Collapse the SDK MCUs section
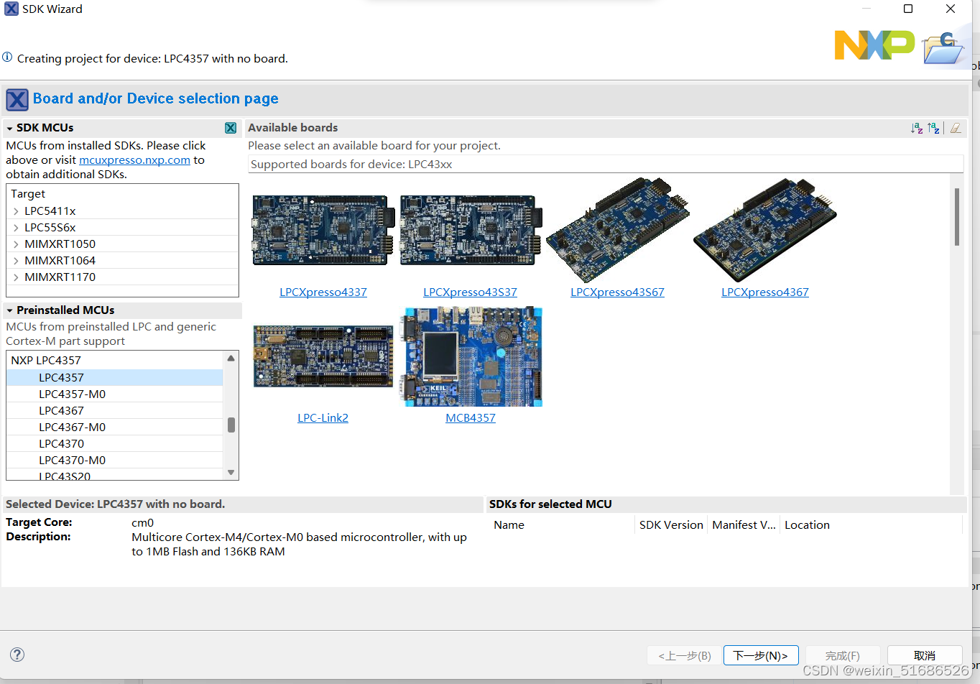The height and width of the screenshot is (684, 980). [10, 127]
